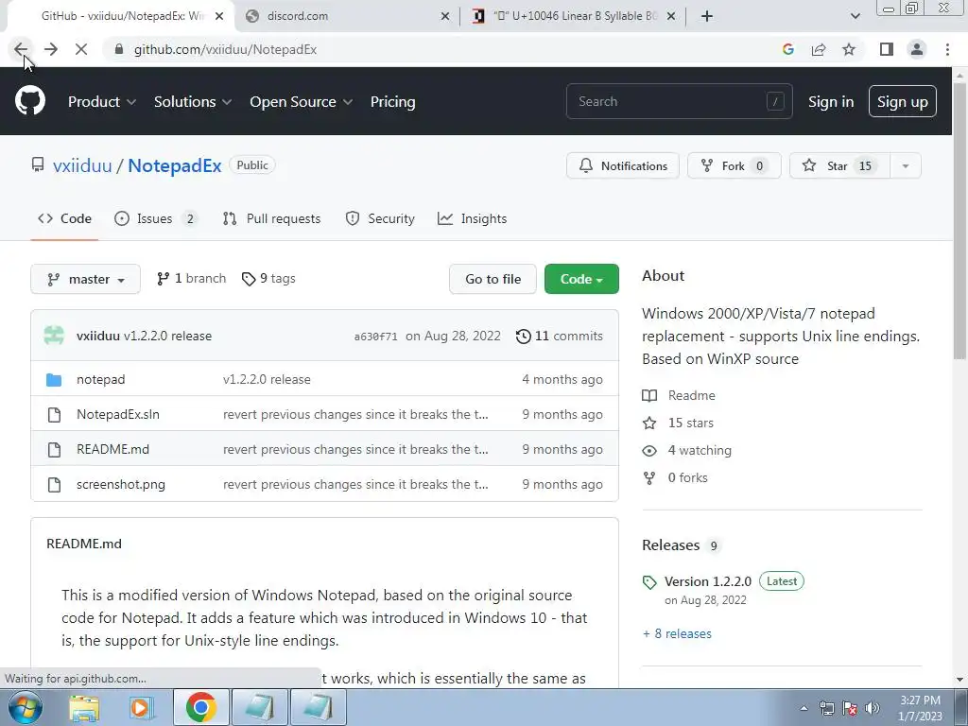Star the repository
Image resolution: width=968 pixels, height=726 pixels.
coord(839,165)
